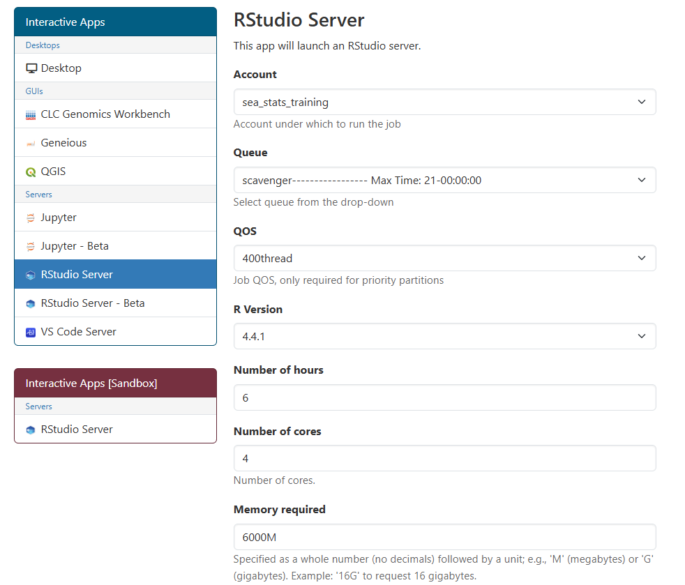Image resolution: width=685 pixels, height=585 pixels.
Task: Select the active RStudio Server item
Action: click(x=115, y=274)
